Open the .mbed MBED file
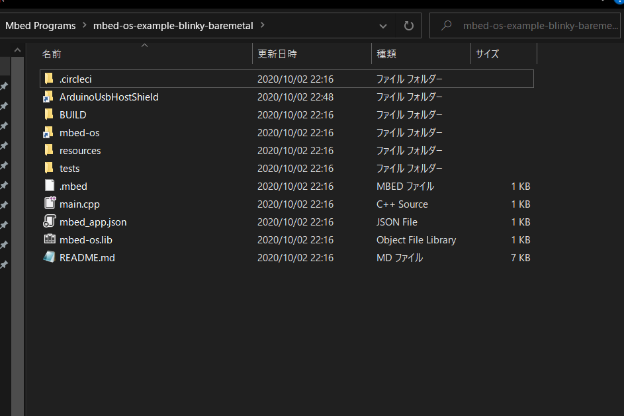 pos(73,186)
